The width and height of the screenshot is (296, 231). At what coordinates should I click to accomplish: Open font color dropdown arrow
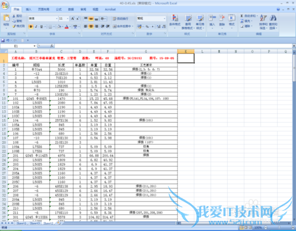tap(70, 27)
